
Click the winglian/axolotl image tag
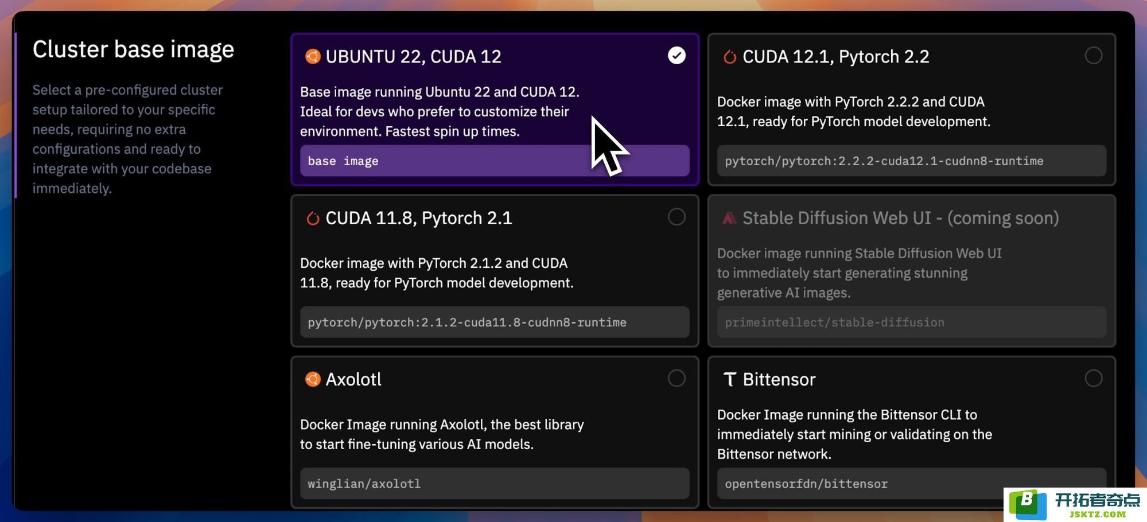tap(495, 483)
